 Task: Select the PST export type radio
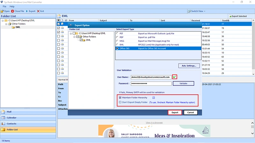[117, 33]
